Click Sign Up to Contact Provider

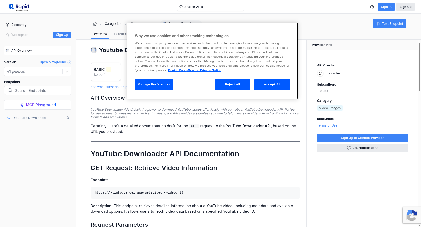tap(362, 138)
